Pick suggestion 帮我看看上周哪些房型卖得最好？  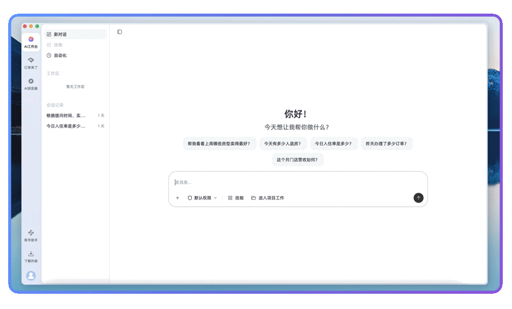tap(219, 144)
